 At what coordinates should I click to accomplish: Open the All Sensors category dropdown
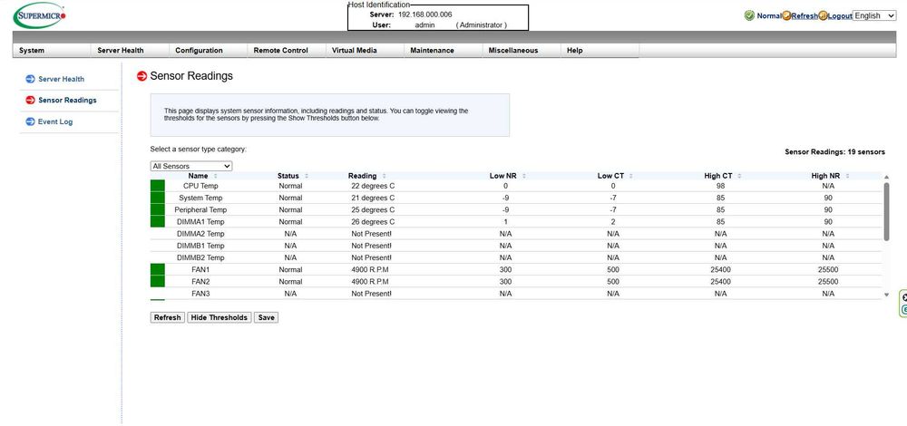(x=190, y=166)
